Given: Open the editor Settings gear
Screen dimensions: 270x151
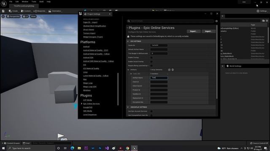Looking at the screenshot, I should click(x=262, y=11).
